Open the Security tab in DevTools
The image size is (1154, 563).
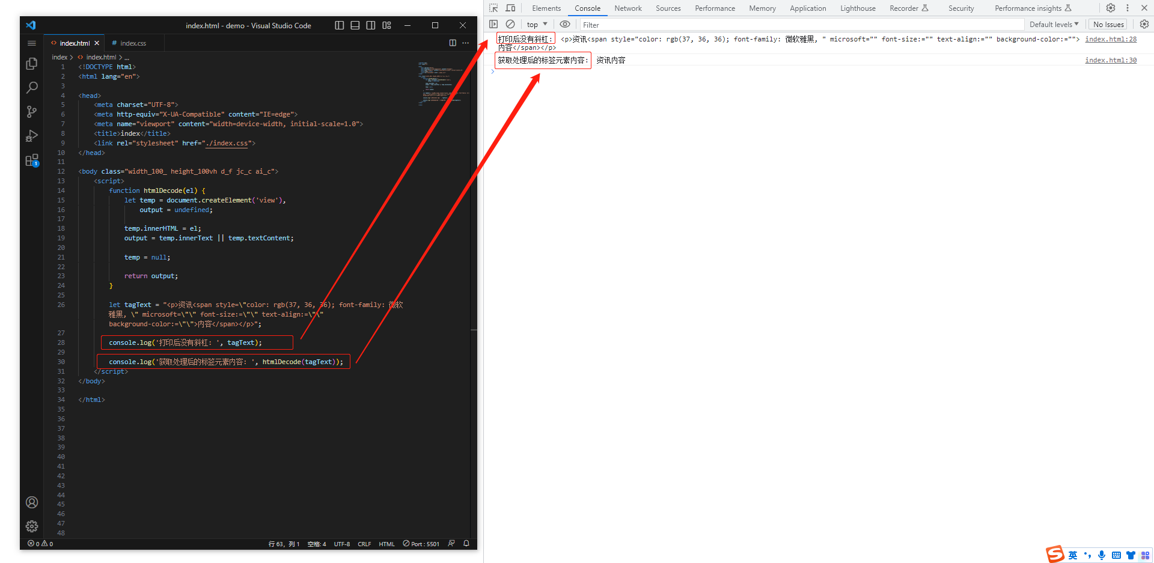961,8
